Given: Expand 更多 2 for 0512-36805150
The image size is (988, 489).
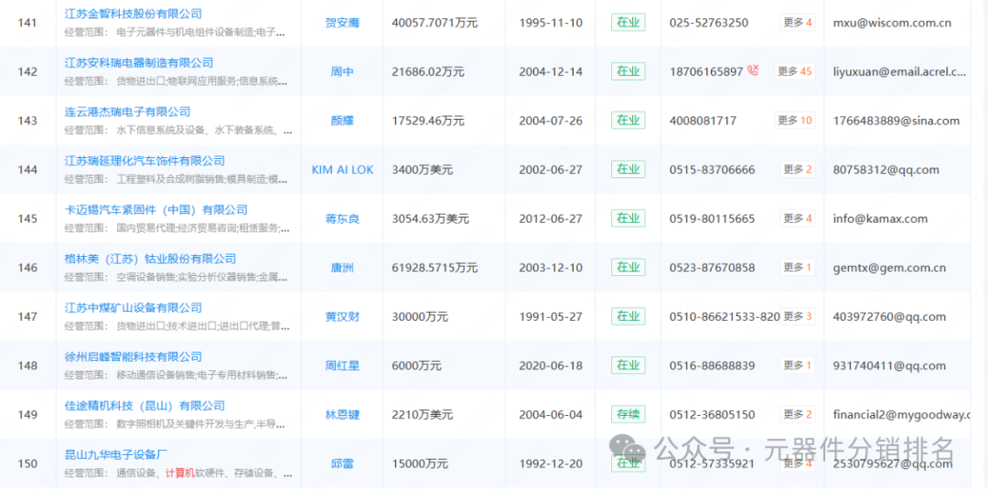Looking at the screenshot, I should 798,415.
